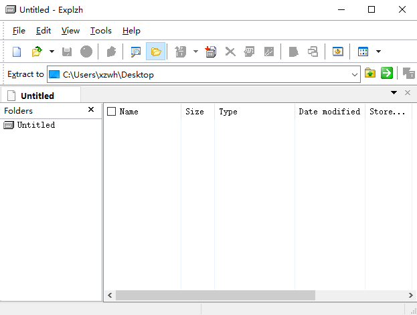
Task: Sort by the Size column header
Action: click(194, 112)
